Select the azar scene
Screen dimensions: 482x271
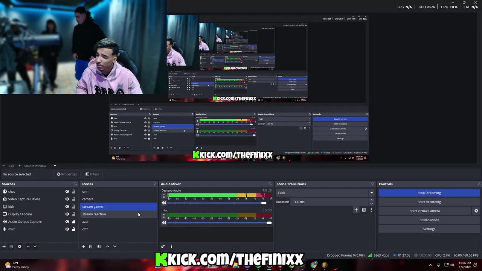point(119,222)
